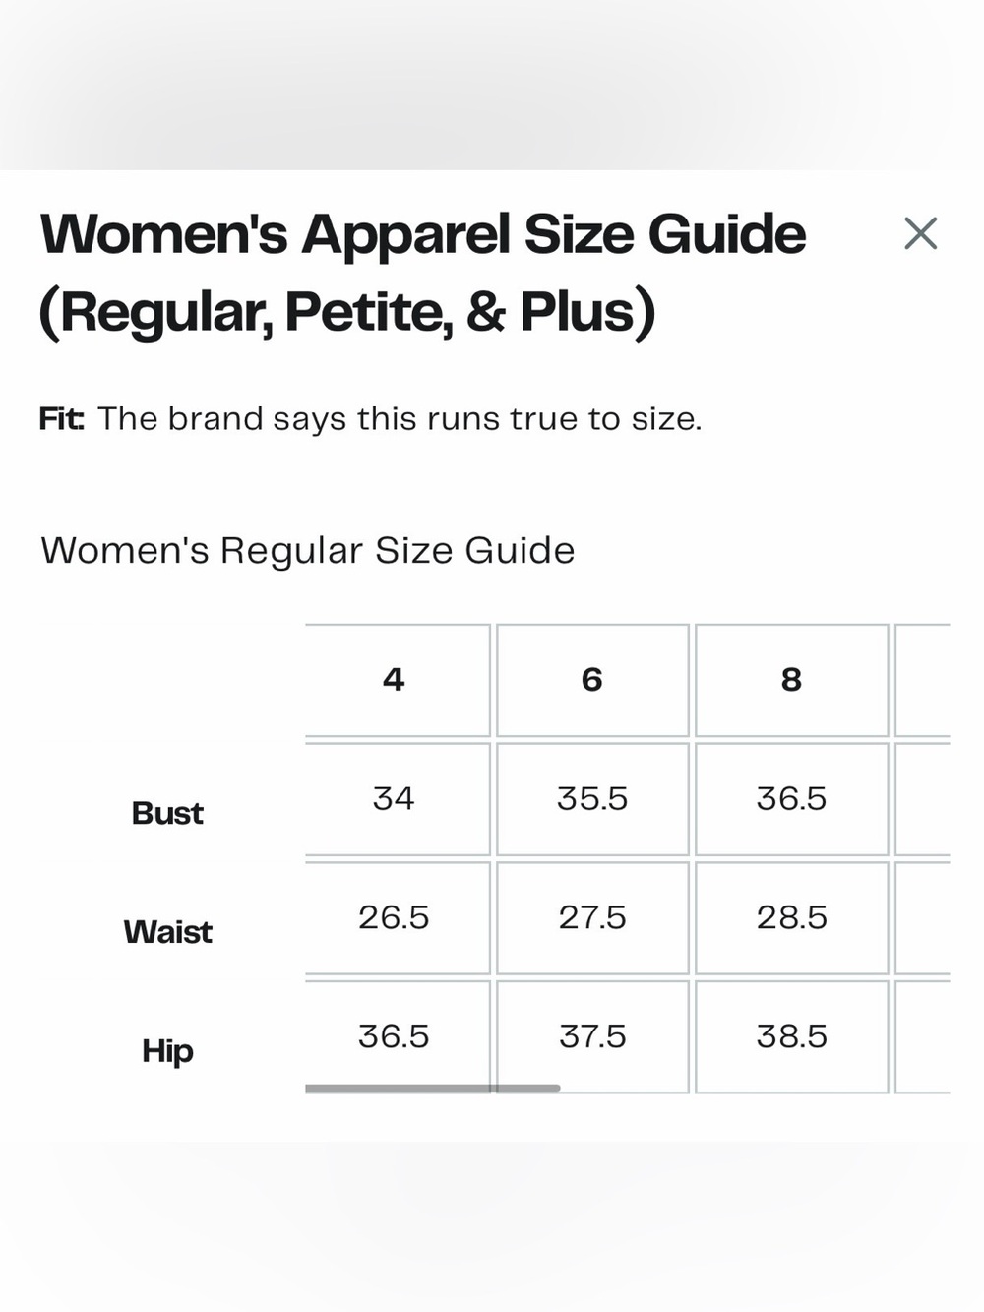
Task: Click the horizontal table scrollbar
Action: pyautogui.click(x=433, y=1088)
